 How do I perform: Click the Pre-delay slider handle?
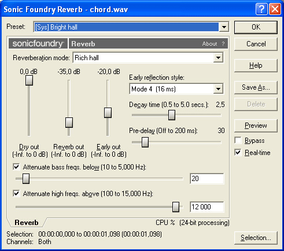pos(145,142)
